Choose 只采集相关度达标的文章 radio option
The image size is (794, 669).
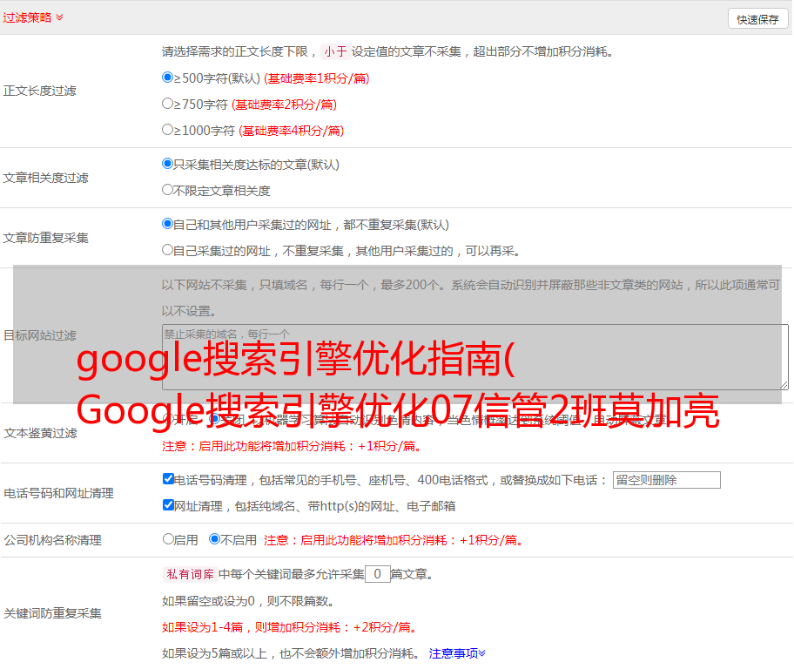coord(167,164)
